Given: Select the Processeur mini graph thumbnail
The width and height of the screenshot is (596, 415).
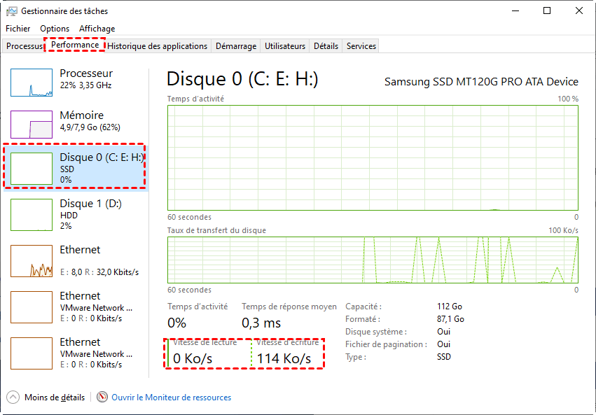Looking at the screenshot, I should click(x=32, y=83).
